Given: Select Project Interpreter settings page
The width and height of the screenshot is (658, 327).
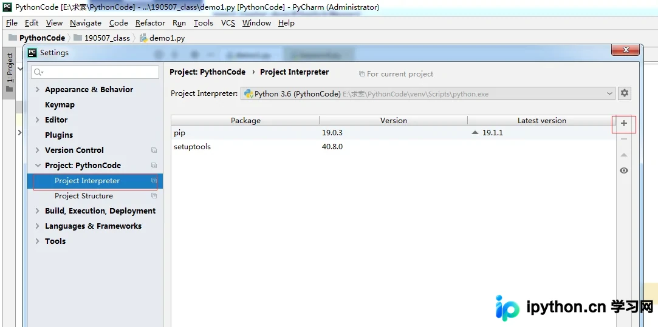Looking at the screenshot, I should click(95, 181).
